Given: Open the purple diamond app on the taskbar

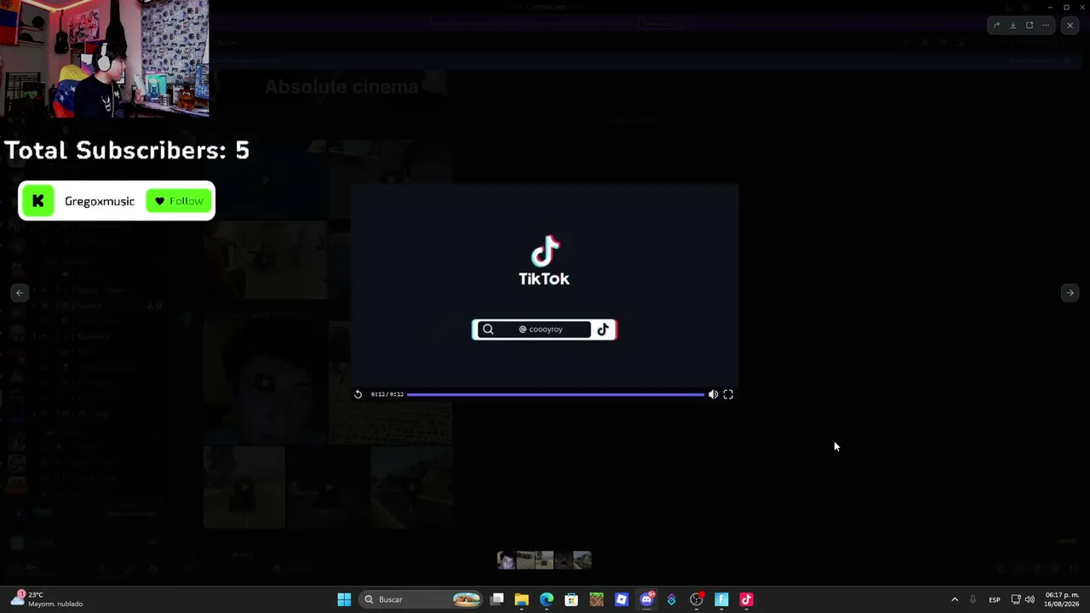Looking at the screenshot, I should click(671, 599).
